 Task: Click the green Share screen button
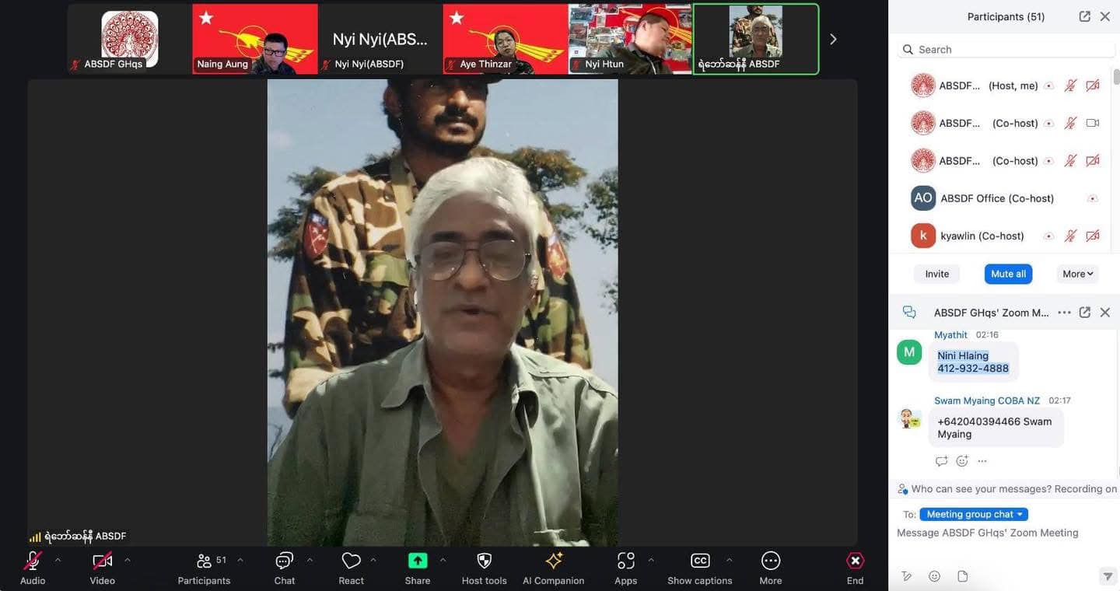coord(418,561)
